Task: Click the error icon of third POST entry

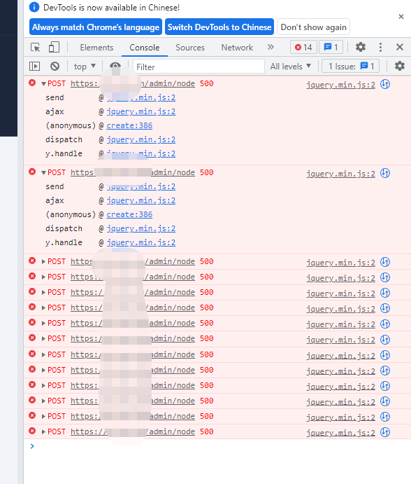Action: 32,261
